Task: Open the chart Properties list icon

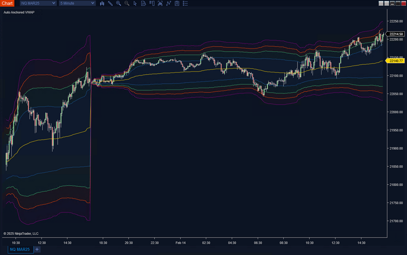Action: tap(185, 3)
